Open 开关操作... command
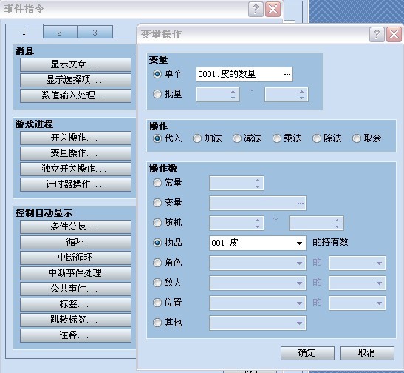 pyautogui.click(x=75, y=138)
